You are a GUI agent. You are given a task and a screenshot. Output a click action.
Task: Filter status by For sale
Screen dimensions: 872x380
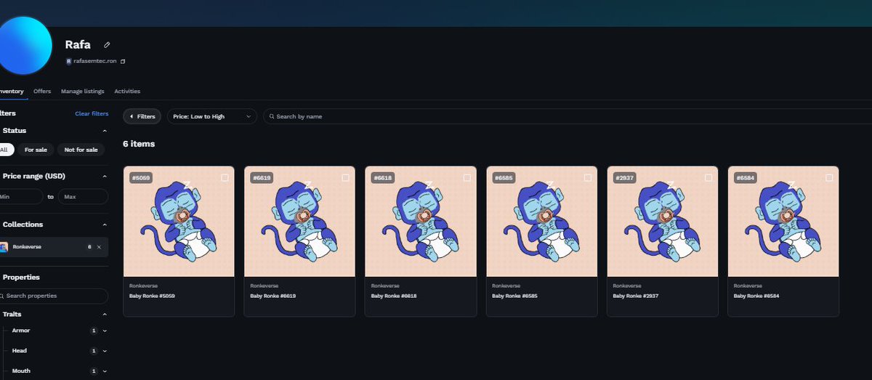(x=36, y=150)
